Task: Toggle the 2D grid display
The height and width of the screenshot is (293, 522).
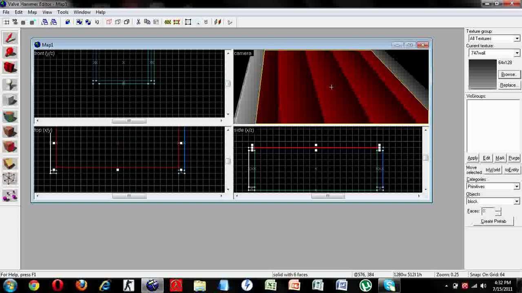Action: tap(6, 22)
